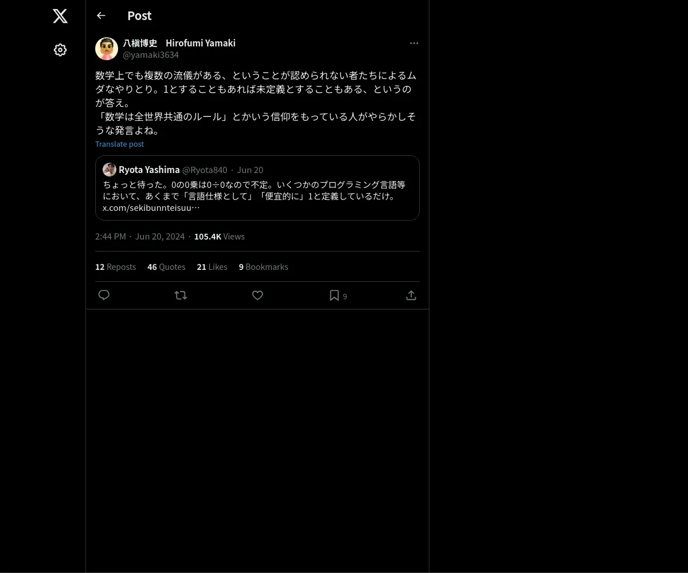Open the three-dot more options menu
This screenshot has width=688, height=573.
(414, 43)
